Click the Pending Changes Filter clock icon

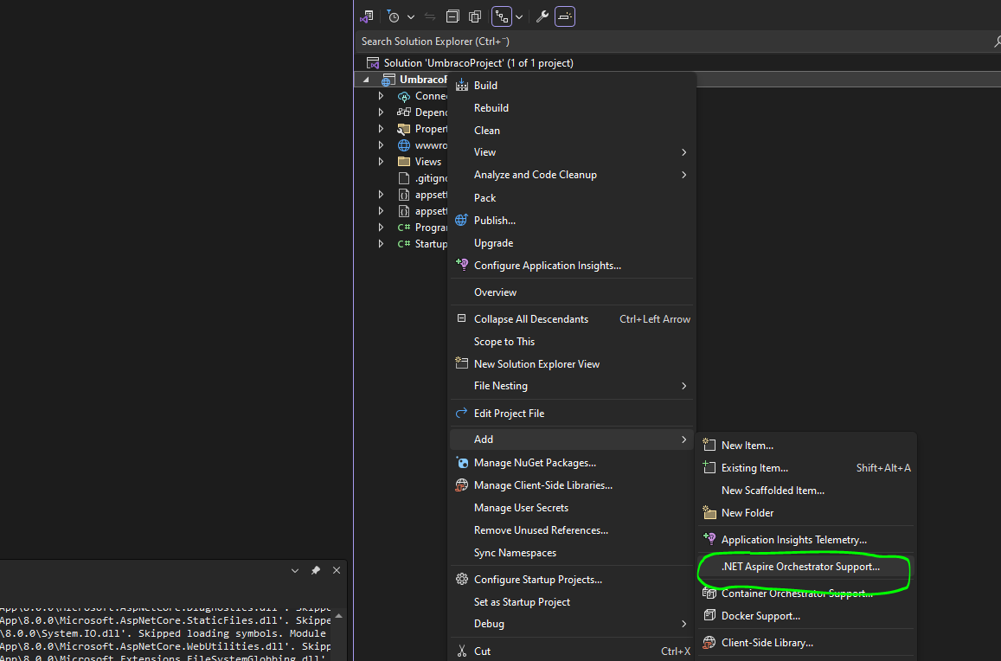(x=394, y=16)
